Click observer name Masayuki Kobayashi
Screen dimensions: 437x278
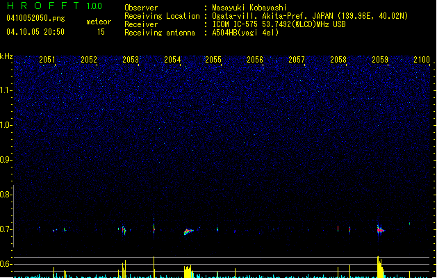click(x=249, y=8)
